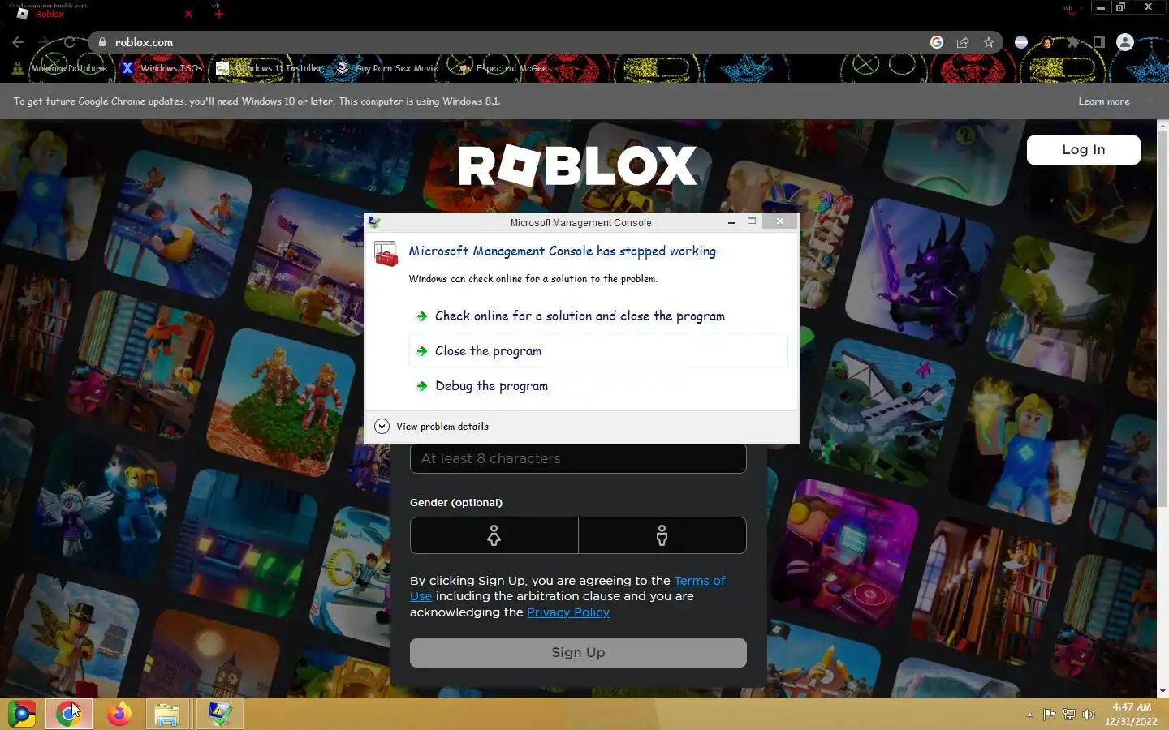Open the Espectral McGee bookmark
Viewport: 1169px width, 730px height.
pyautogui.click(x=503, y=68)
